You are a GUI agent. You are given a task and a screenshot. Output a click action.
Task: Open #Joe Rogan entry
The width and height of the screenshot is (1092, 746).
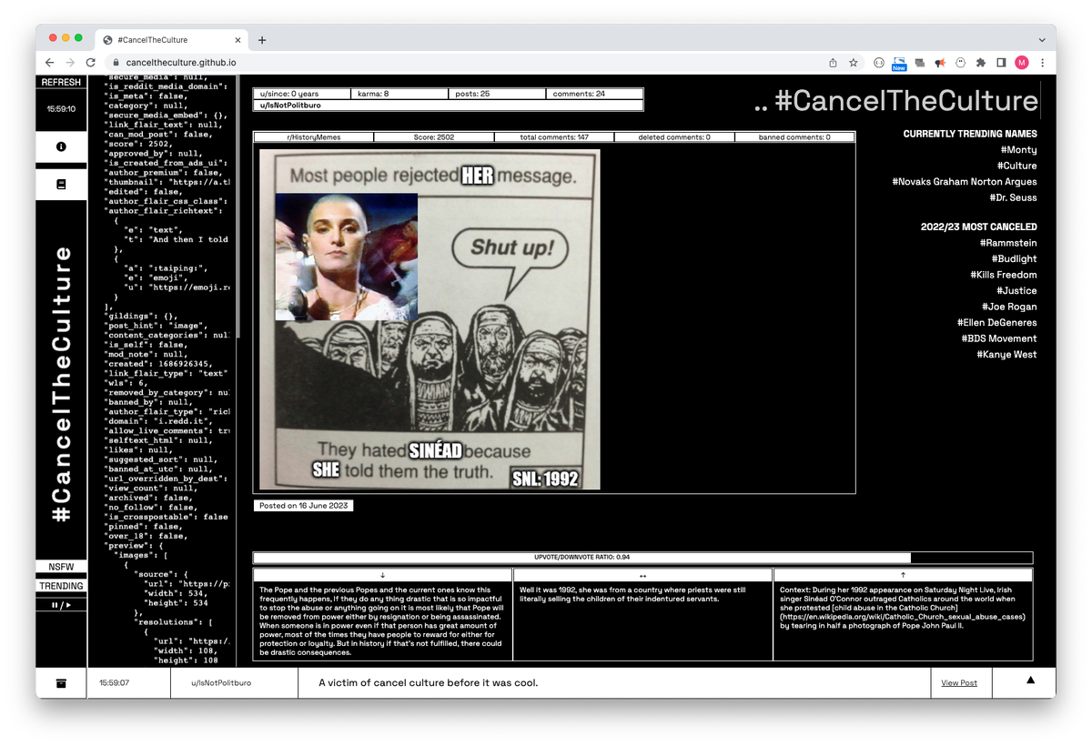(1009, 307)
